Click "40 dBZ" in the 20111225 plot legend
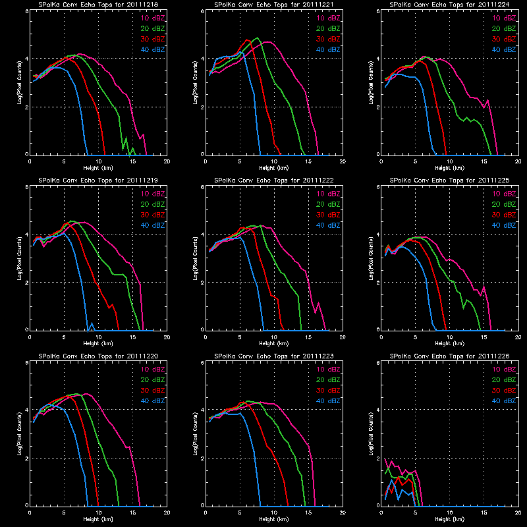Image resolution: width=527 pixels, height=527 pixels. (x=504, y=225)
